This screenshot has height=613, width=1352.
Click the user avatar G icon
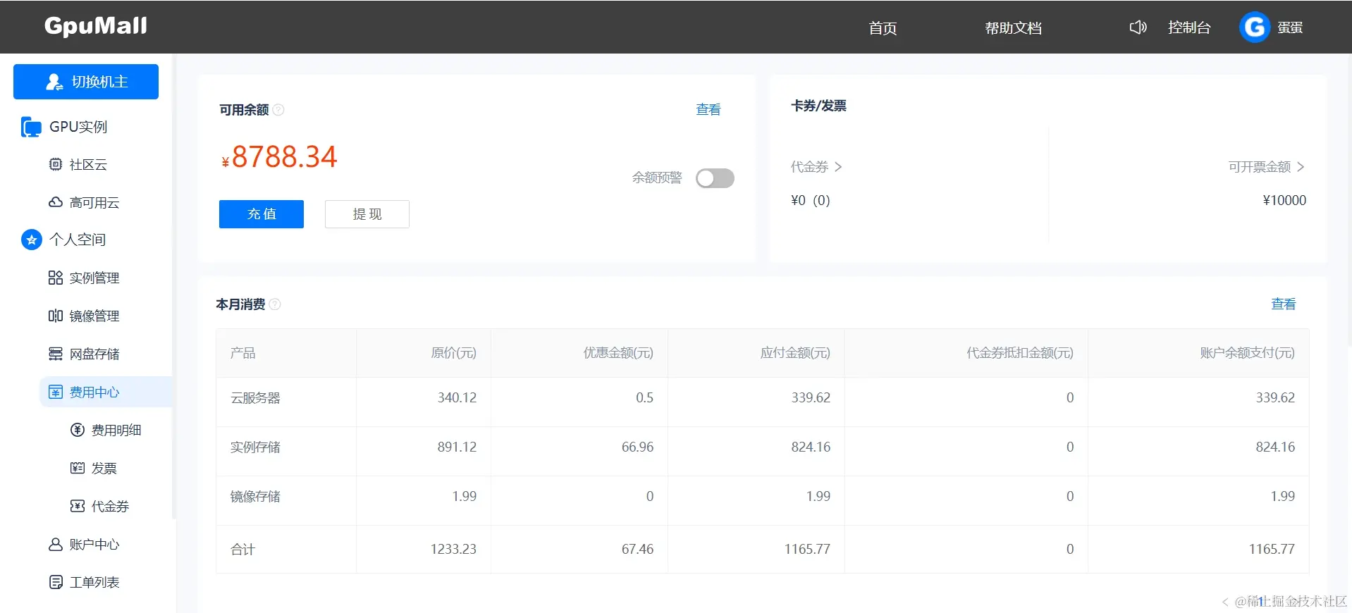click(x=1254, y=27)
